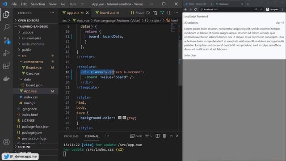The image size is (286, 161).
Task: Close the App.vue editor tab
Action: pyautogui.click(x=88, y=13)
